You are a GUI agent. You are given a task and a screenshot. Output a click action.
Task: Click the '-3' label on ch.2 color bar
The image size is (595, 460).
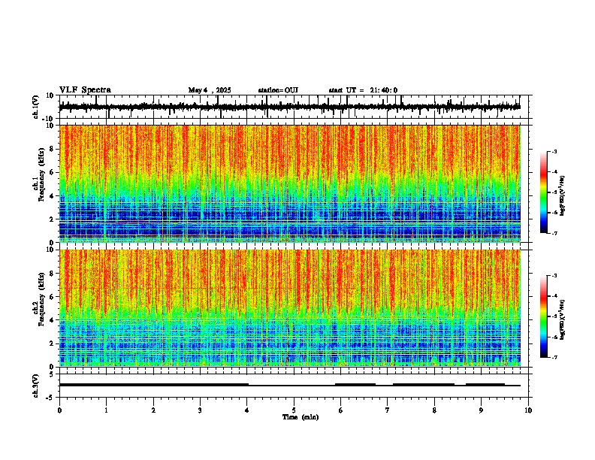click(554, 276)
